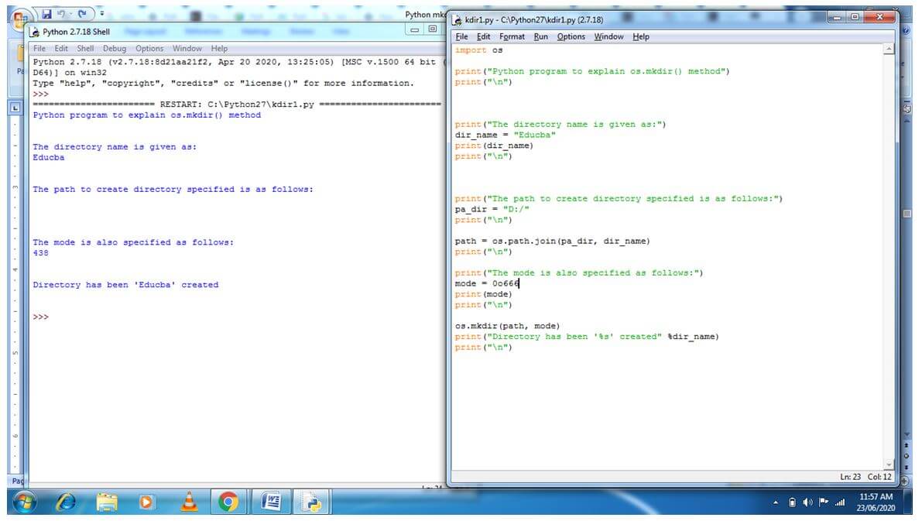Open the Run menu in the kdir1.py editor
Viewport: 922px width, 521px height.
(x=540, y=36)
